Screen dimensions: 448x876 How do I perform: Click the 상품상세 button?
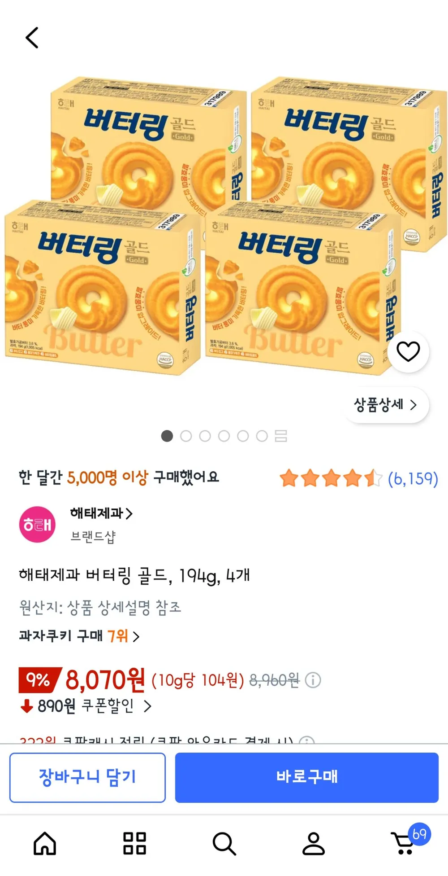[386, 405]
